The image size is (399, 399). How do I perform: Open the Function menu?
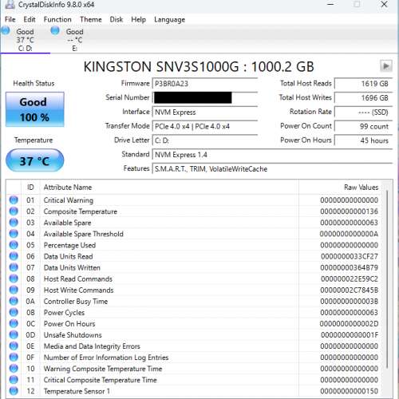point(57,19)
